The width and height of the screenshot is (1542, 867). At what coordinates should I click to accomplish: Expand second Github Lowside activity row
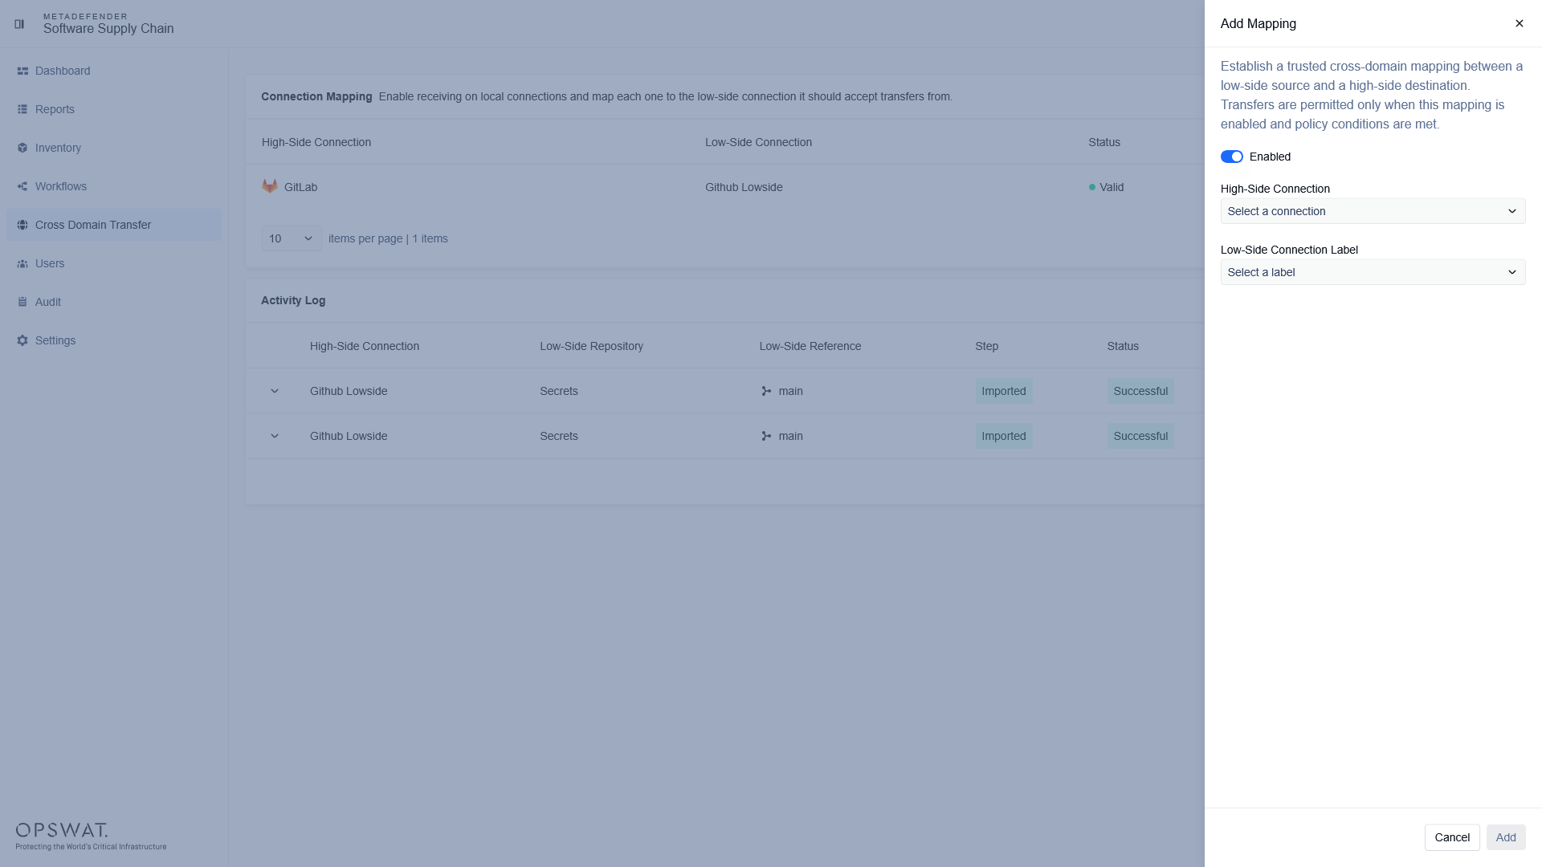click(275, 437)
